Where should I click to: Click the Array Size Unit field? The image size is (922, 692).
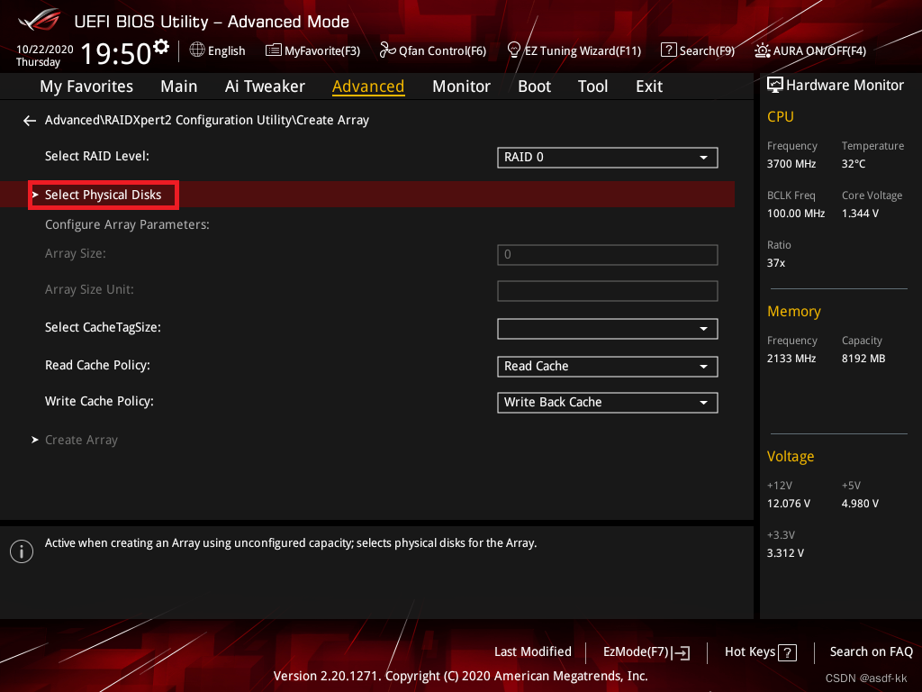point(608,291)
